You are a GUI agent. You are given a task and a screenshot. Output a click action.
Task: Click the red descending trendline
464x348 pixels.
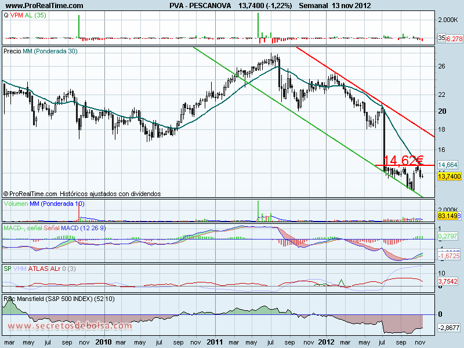pyautogui.click(x=365, y=92)
